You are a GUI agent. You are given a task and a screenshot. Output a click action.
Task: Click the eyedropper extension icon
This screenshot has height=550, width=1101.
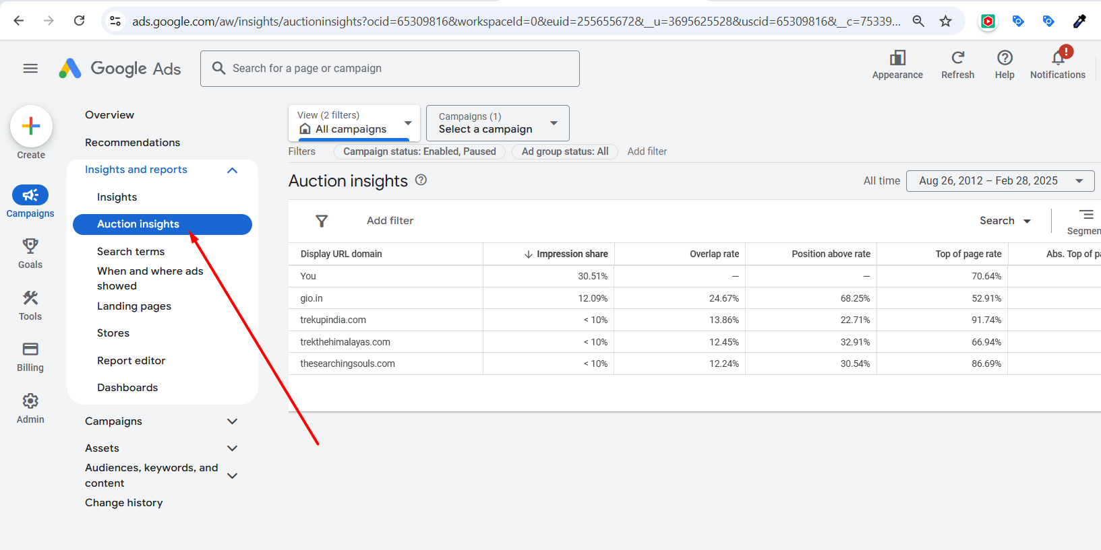click(x=1079, y=21)
